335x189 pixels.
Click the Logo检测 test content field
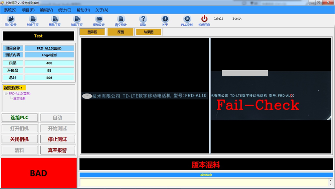tap(49, 55)
